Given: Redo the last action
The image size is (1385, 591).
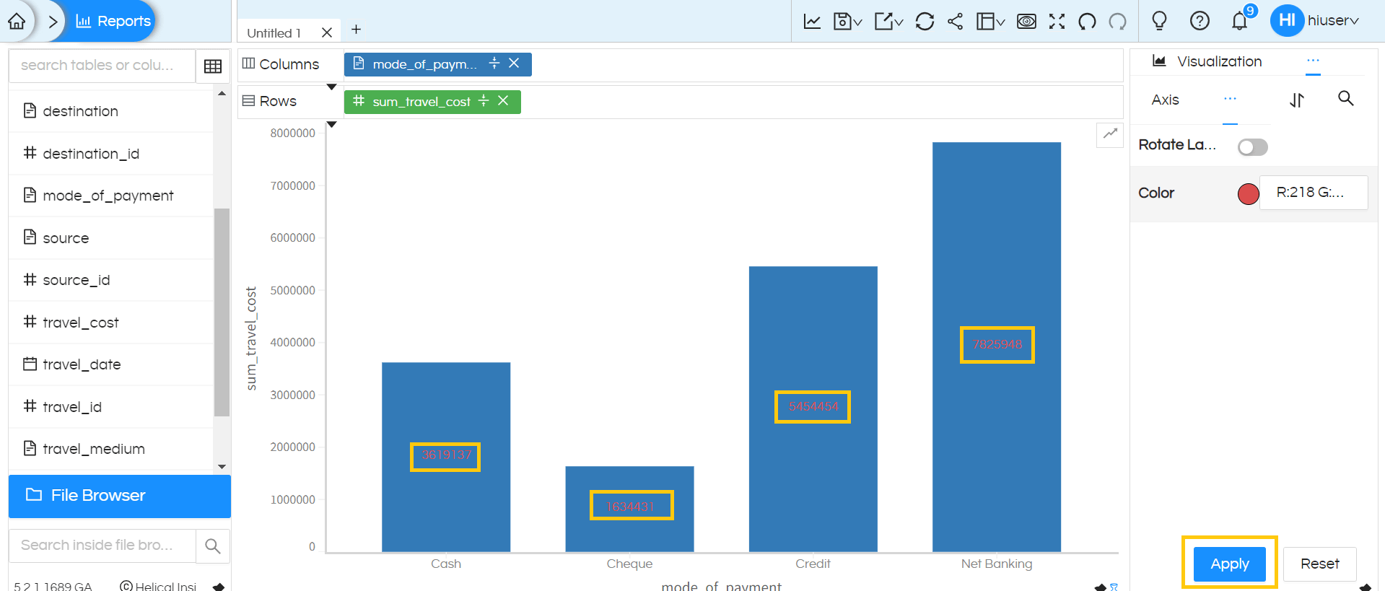Looking at the screenshot, I should pos(1117,21).
